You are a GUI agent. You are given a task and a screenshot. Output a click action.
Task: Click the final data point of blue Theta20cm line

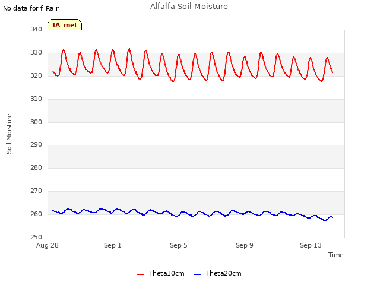click(x=332, y=217)
